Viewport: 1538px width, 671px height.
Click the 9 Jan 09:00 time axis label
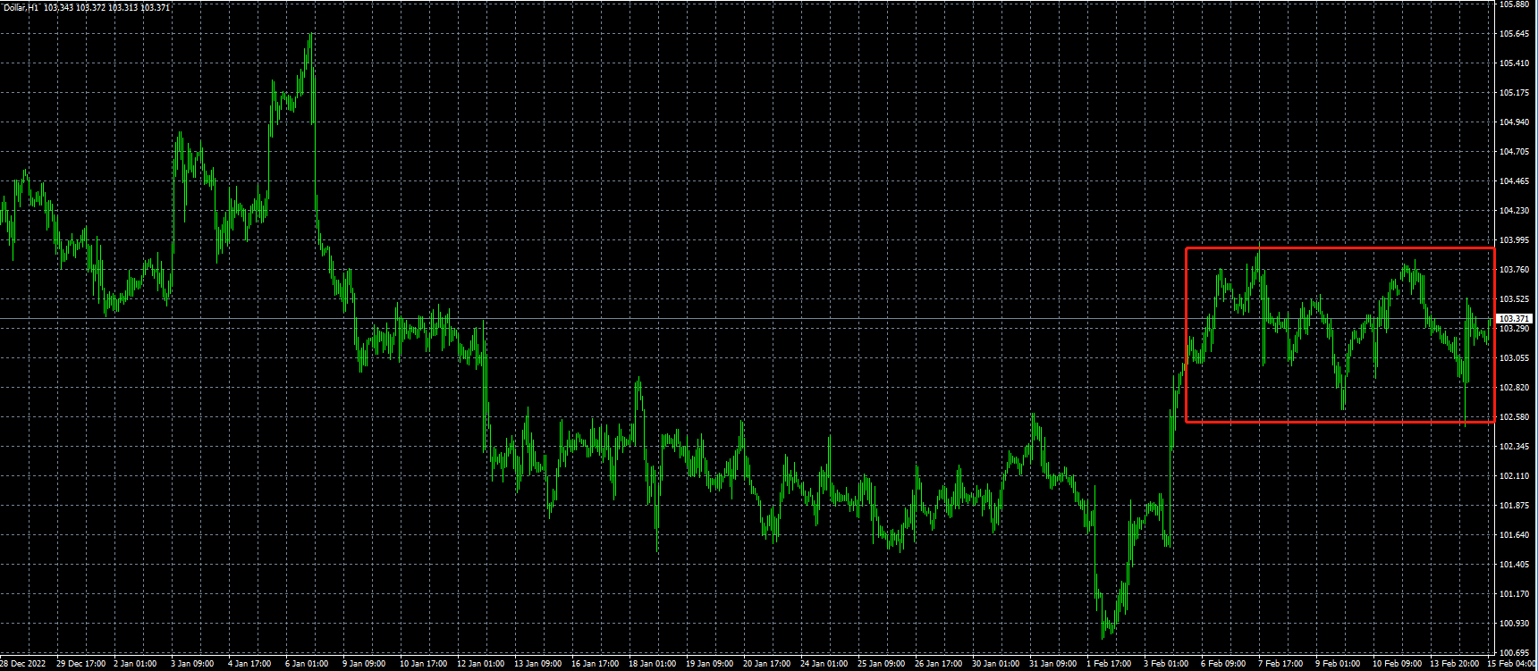coord(364,664)
